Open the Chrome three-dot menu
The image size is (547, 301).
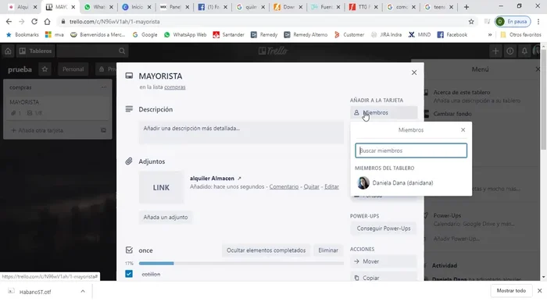[x=538, y=22]
